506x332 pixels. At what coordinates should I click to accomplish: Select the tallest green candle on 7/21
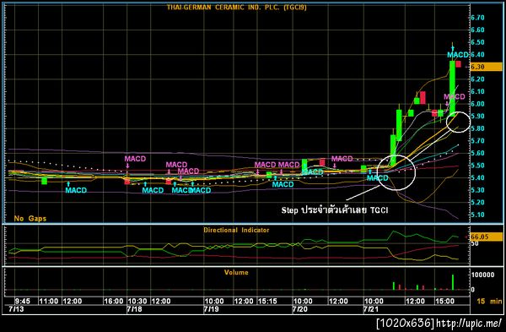pos(453,88)
